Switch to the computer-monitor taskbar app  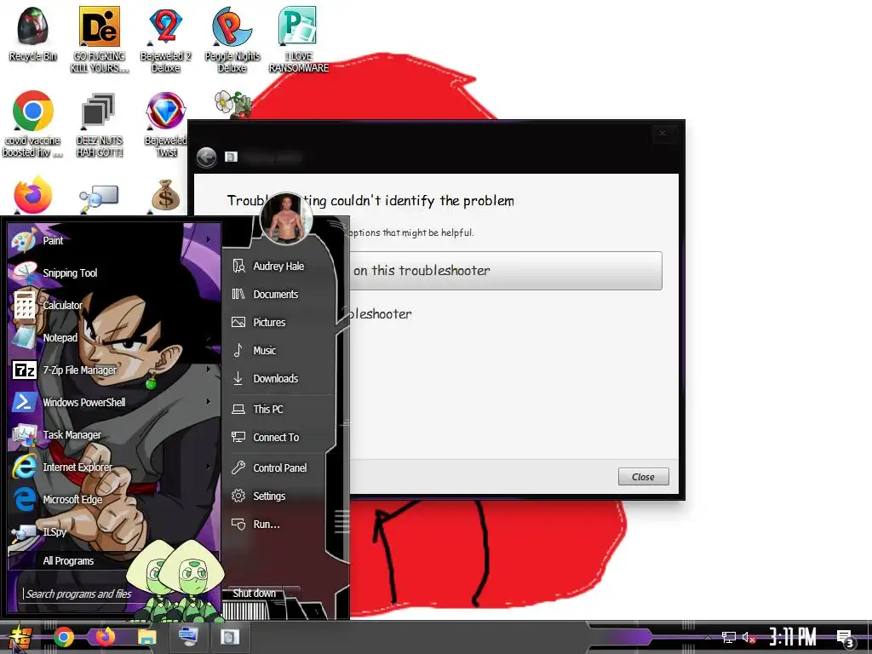[188, 637]
